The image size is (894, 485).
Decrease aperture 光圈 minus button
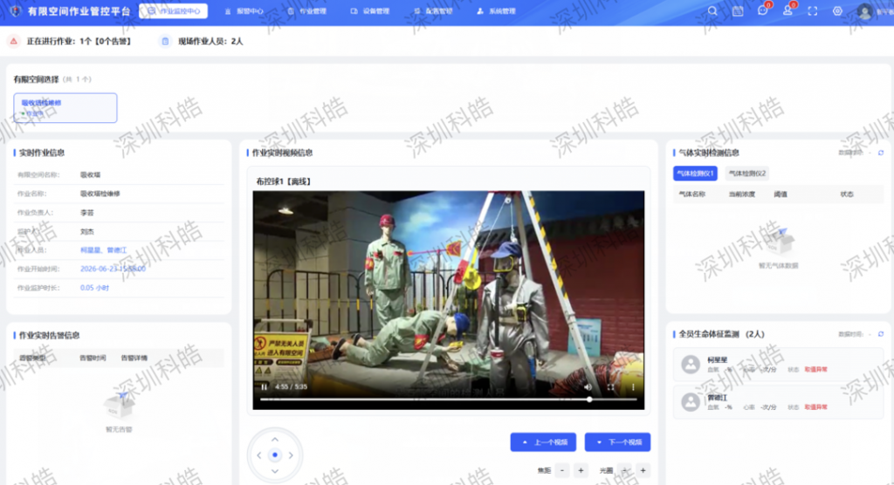coord(625,470)
